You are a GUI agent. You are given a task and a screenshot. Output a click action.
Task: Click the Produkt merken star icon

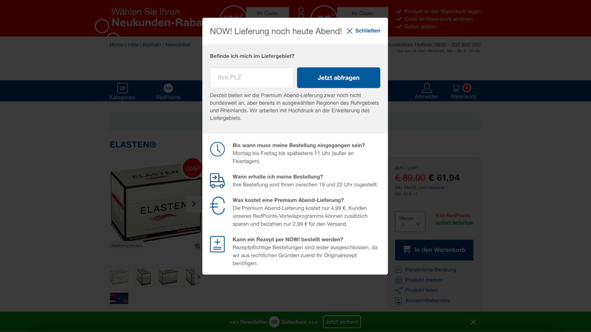pos(398,280)
